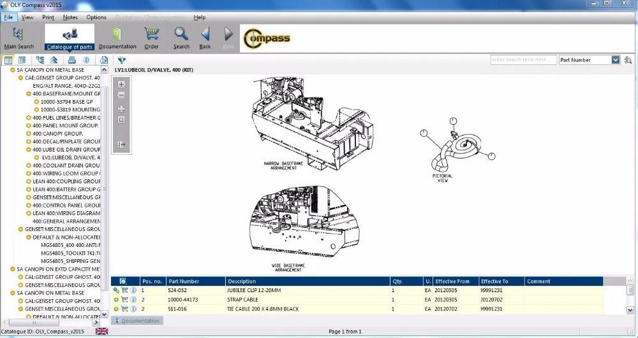Sort by Description column header
This screenshot has height=338, width=638.
tap(308, 281)
